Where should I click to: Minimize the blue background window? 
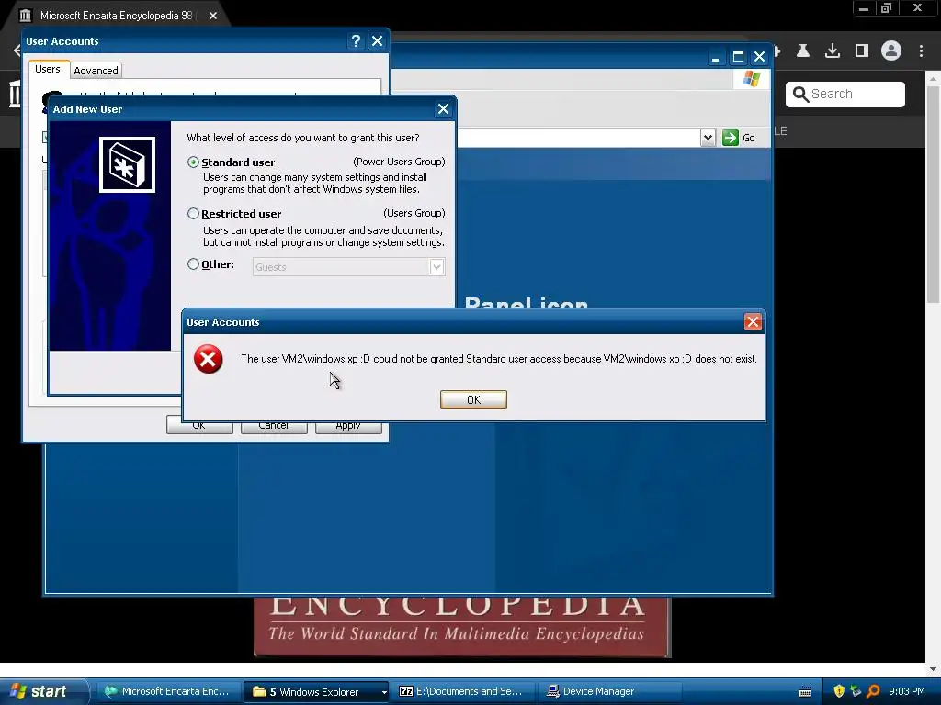715,57
